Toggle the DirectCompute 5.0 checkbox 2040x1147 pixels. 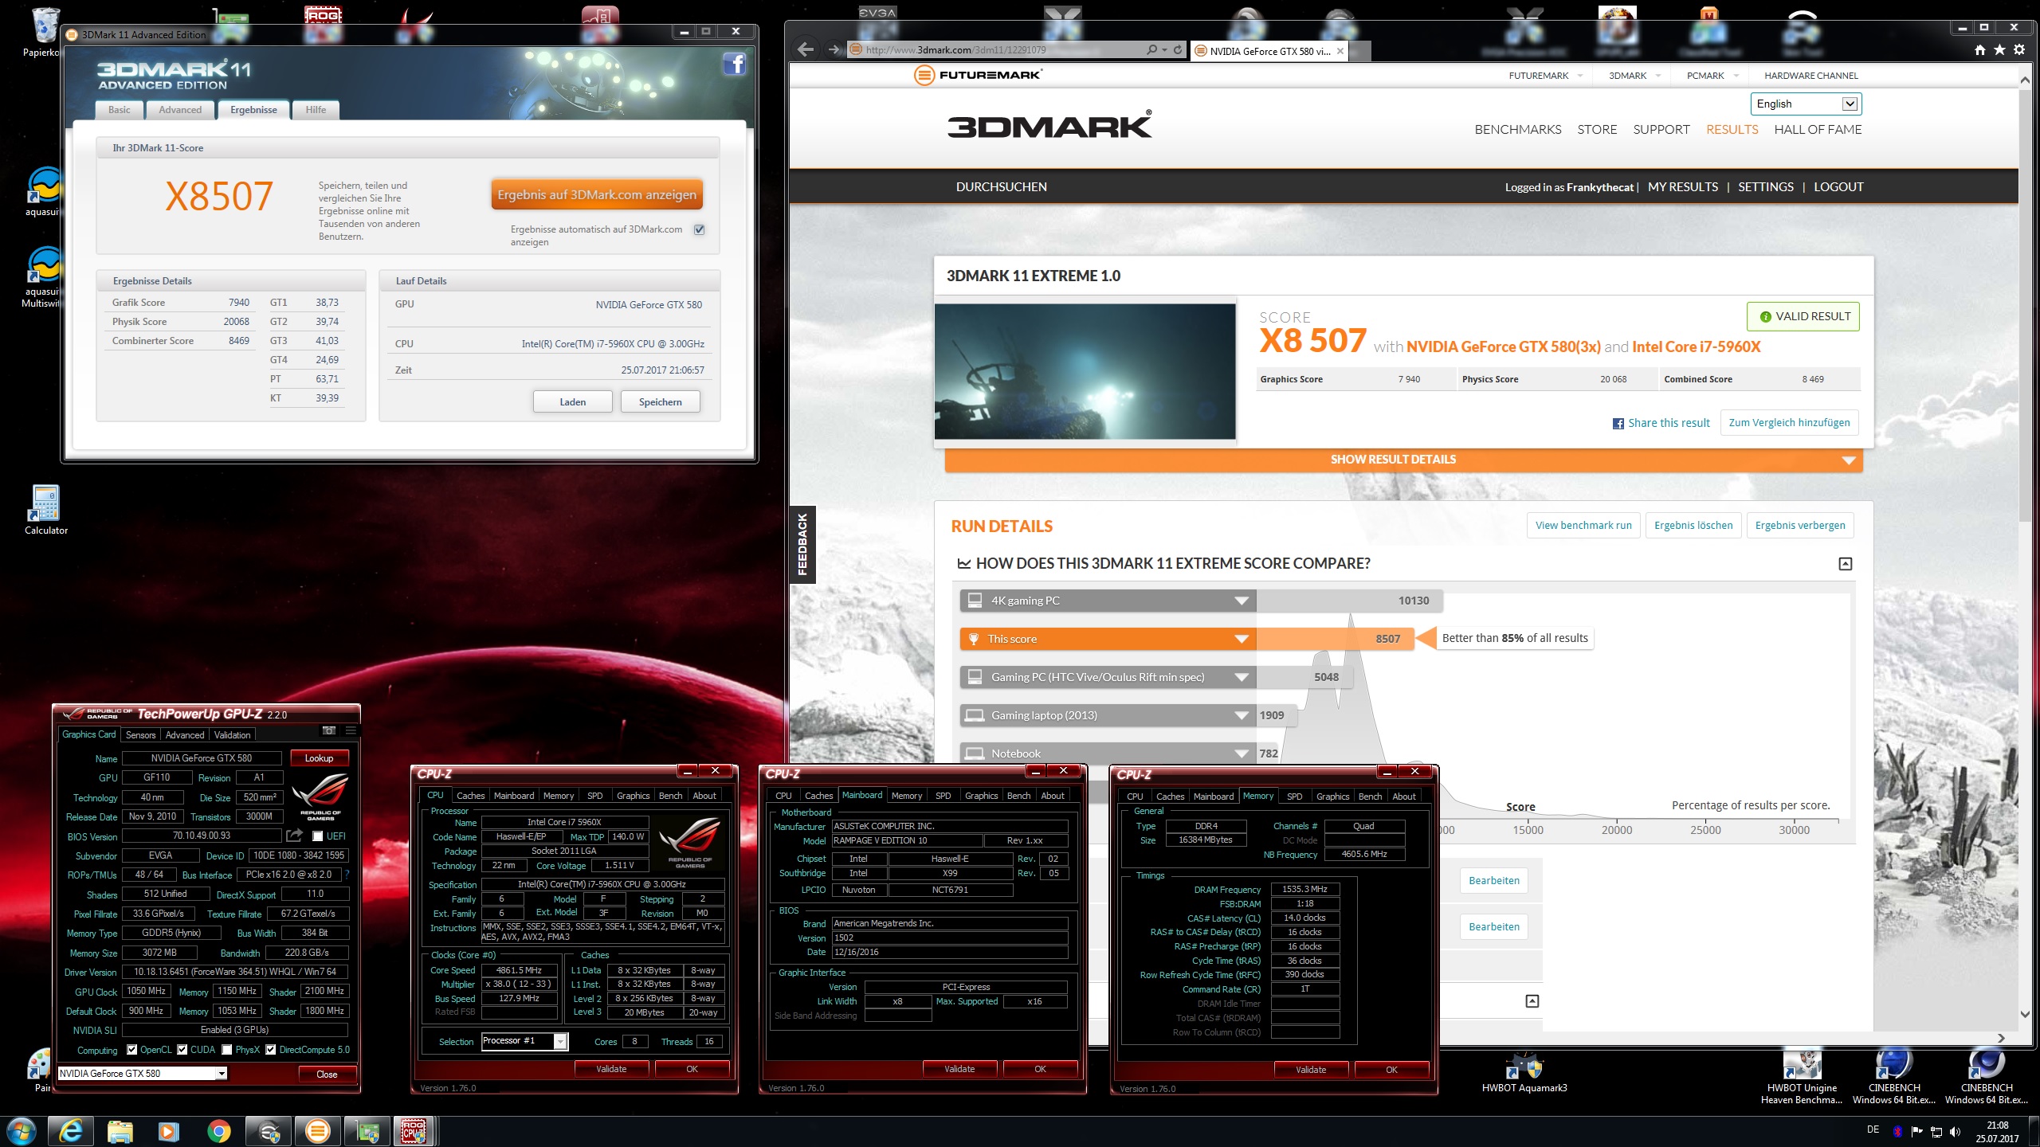click(x=271, y=1050)
